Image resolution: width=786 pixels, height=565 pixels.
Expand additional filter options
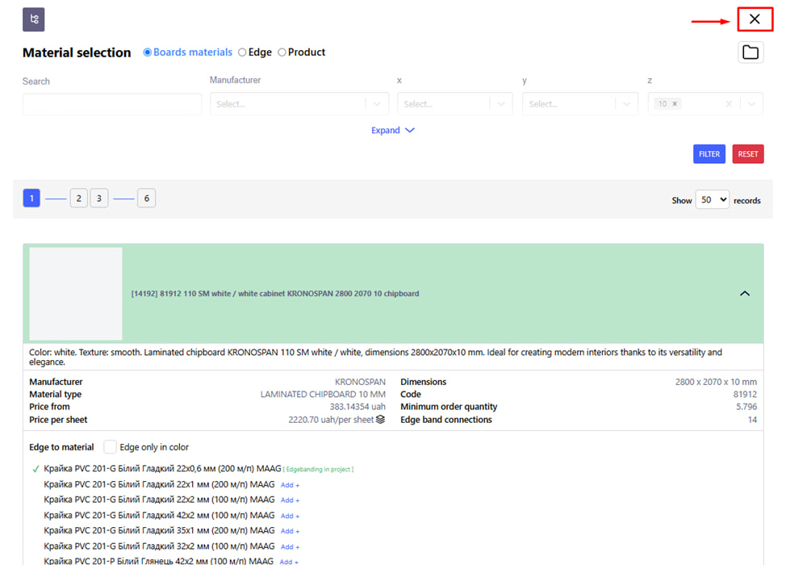coord(392,130)
